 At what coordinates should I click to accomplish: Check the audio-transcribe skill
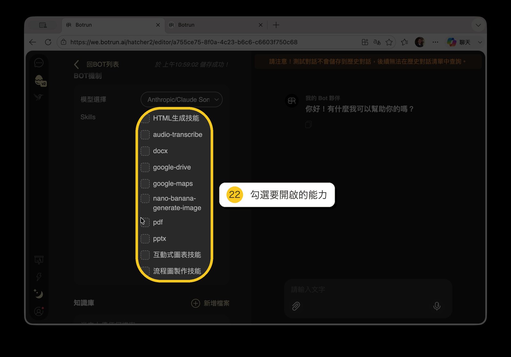click(145, 135)
